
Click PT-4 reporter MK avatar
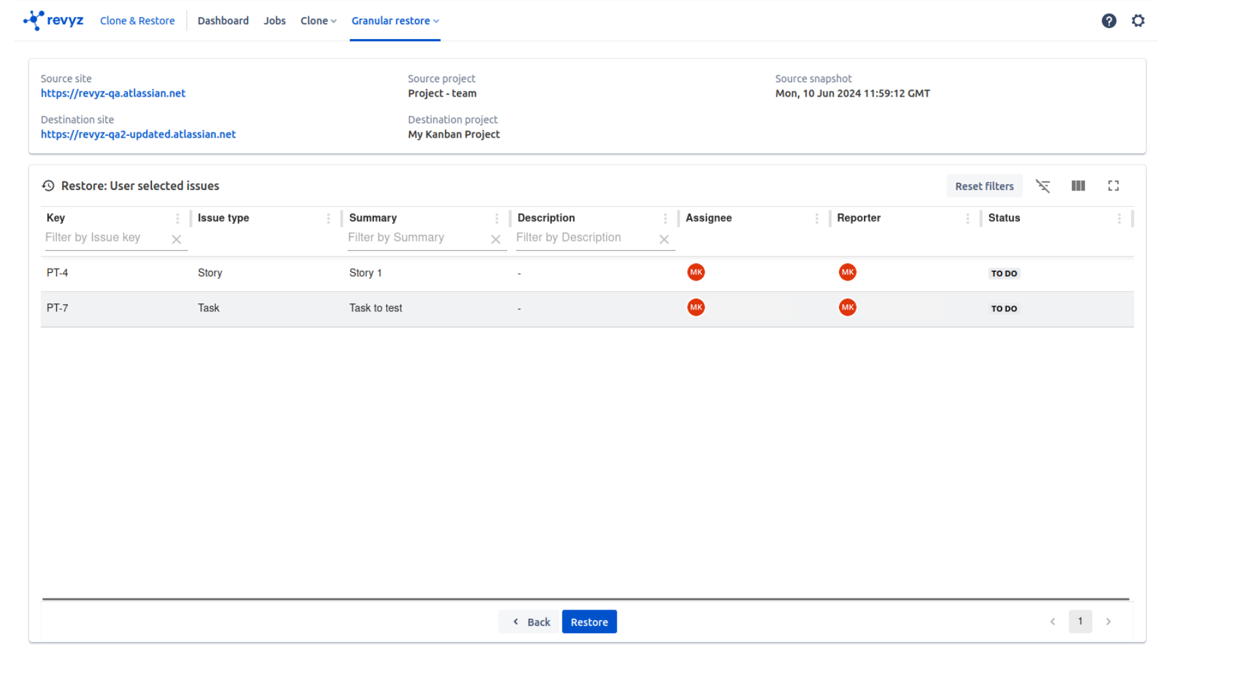848,272
